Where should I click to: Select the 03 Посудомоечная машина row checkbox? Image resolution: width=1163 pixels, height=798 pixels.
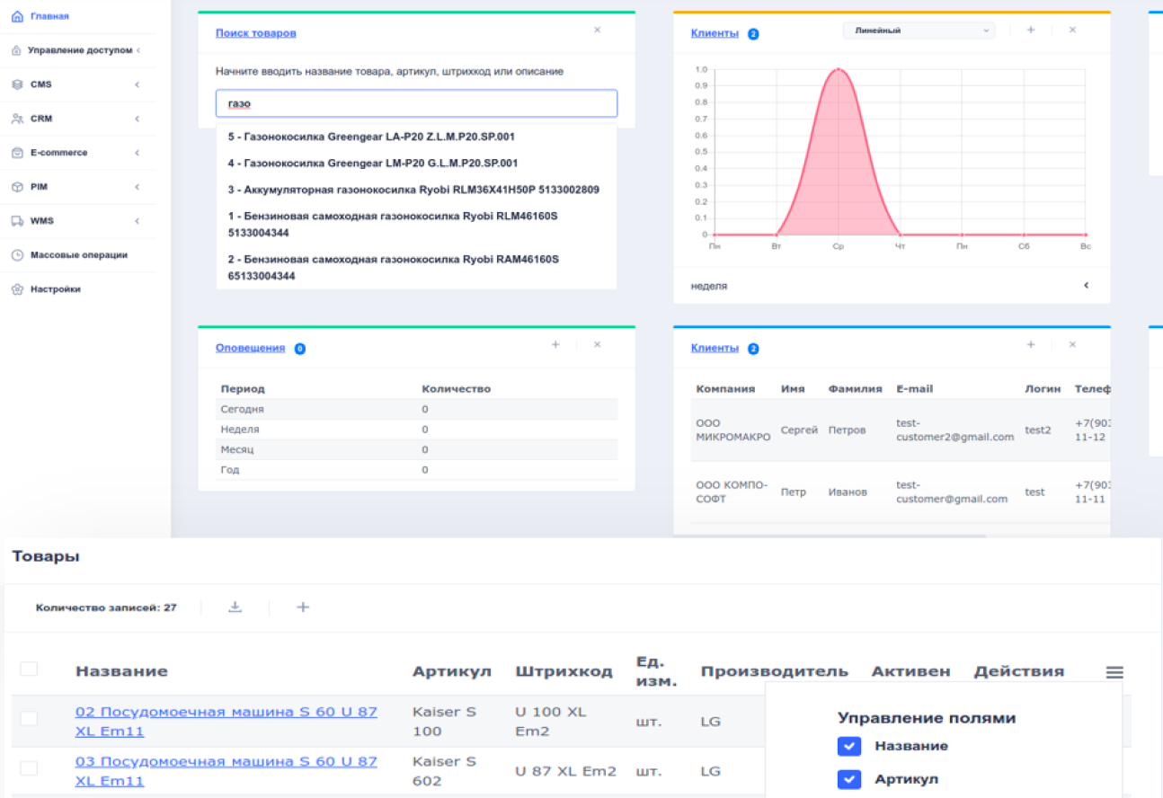pos(29,768)
